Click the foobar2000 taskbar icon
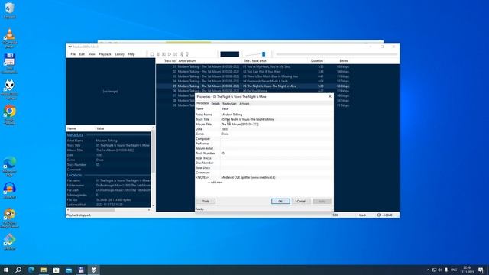This screenshot has width=489, height=275. click(93, 270)
